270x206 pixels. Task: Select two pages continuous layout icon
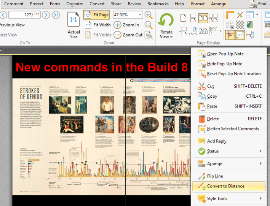point(213,18)
